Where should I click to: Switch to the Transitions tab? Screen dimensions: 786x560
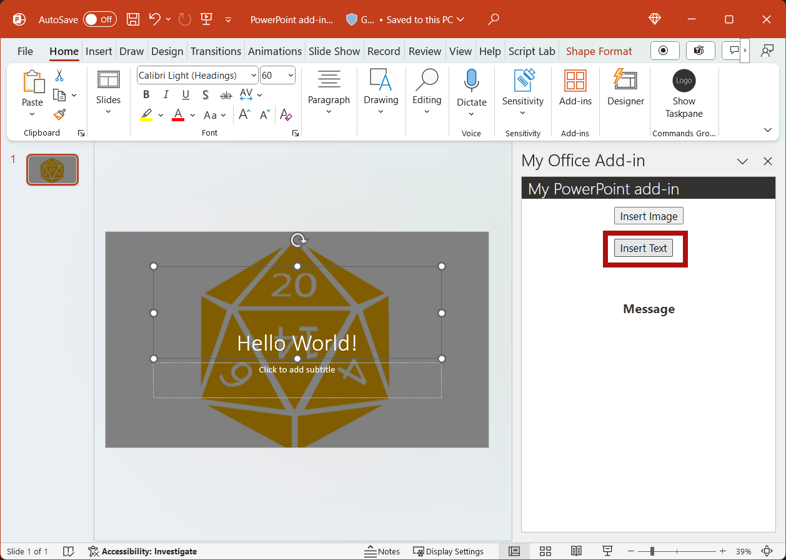216,51
